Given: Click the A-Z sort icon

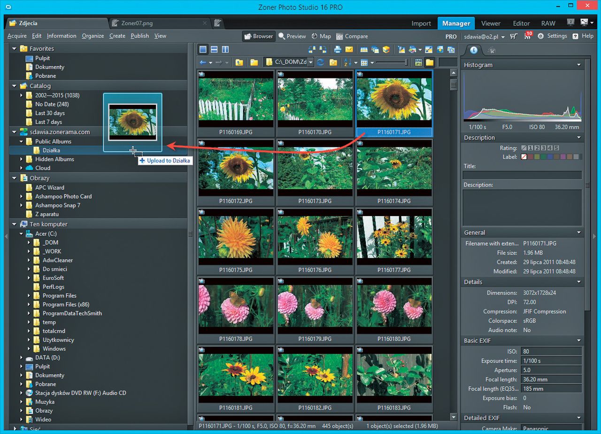Looking at the screenshot, I should [348, 62].
